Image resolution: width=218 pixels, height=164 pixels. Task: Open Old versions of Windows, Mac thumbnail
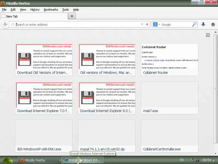(107, 60)
